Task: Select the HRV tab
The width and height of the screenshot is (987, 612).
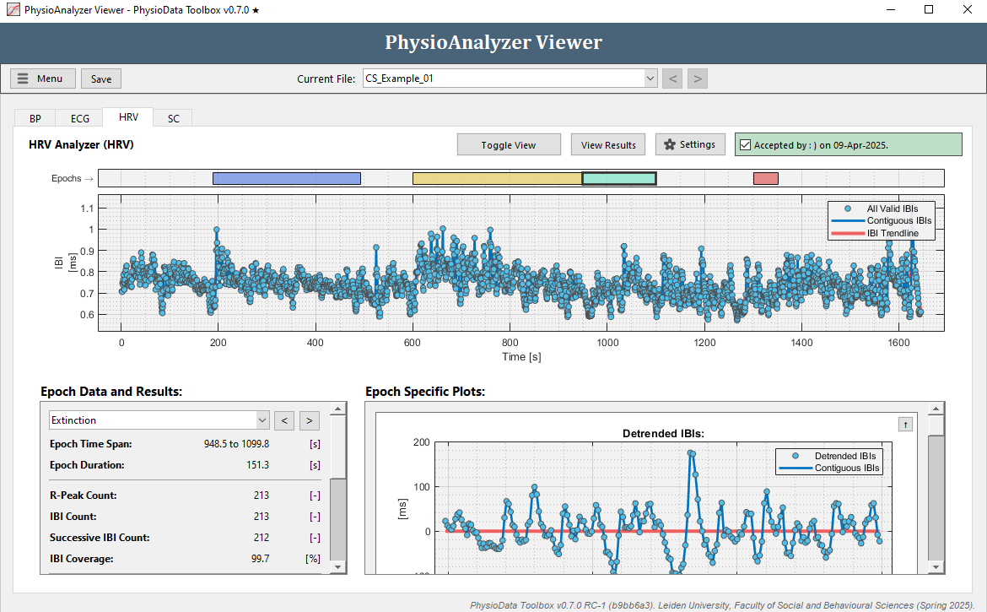Action: click(128, 117)
